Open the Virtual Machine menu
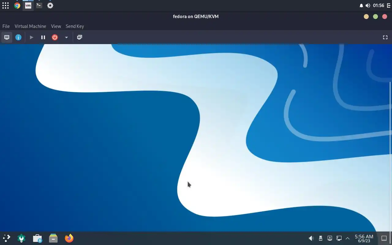This screenshot has height=245, width=392. 30,26
